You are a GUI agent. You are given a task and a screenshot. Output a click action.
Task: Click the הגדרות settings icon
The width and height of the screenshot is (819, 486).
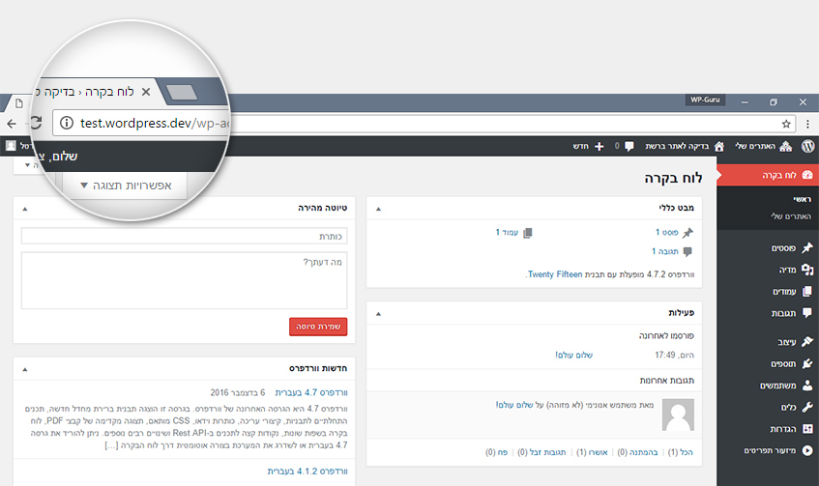tap(807, 429)
